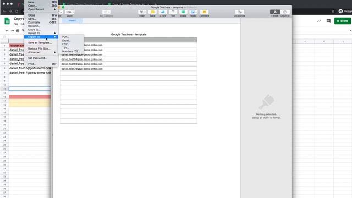Click the Google Sheets logo icon
Viewport: 352px width, 198px height.
pyautogui.click(x=7, y=21)
